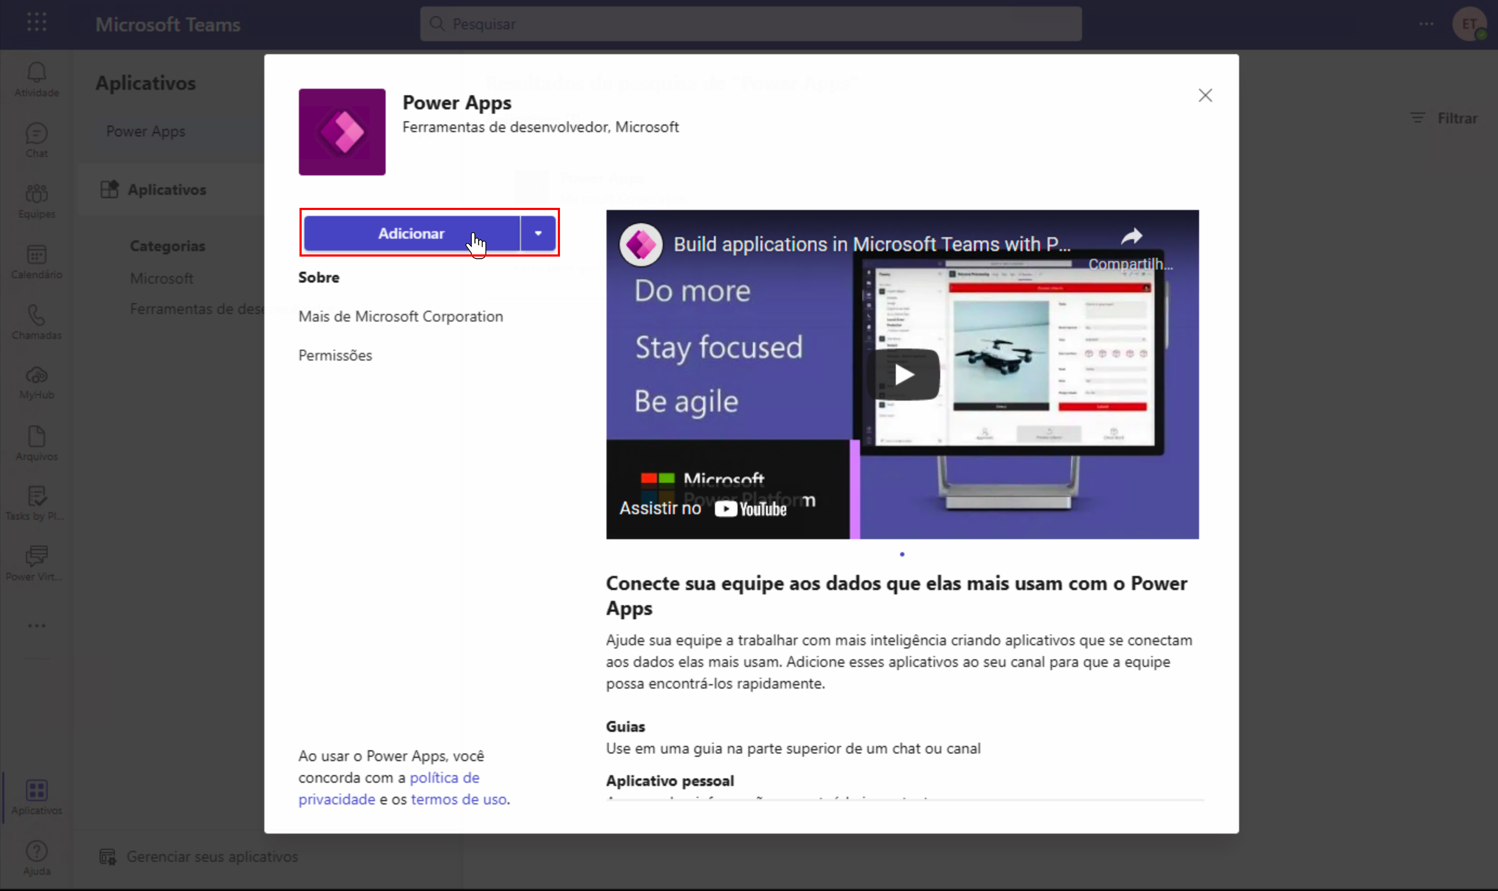This screenshot has height=891, width=1498.
Task: Open settings ellipsis next to profile
Action: click(x=1427, y=24)
